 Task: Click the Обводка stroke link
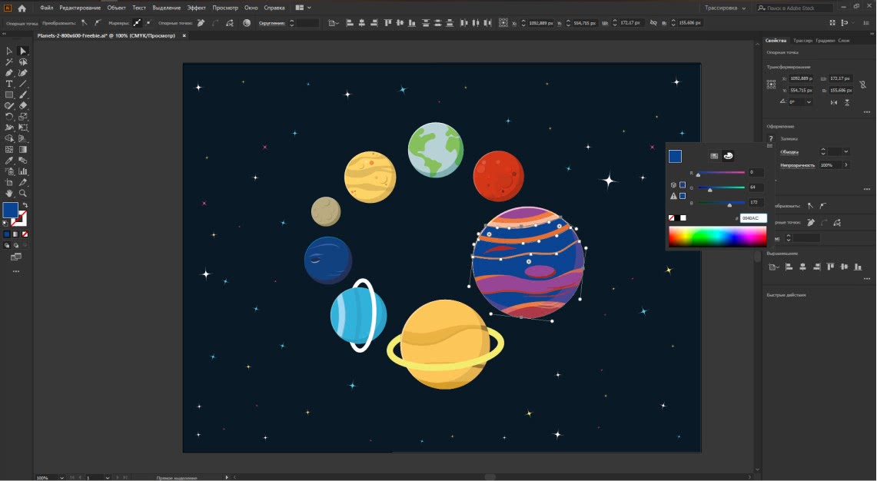tap(789, 152)
